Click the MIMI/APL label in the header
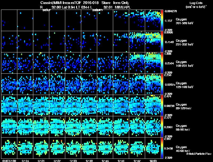The width and height of the screenshot is (213, 162). click(123, 7)
